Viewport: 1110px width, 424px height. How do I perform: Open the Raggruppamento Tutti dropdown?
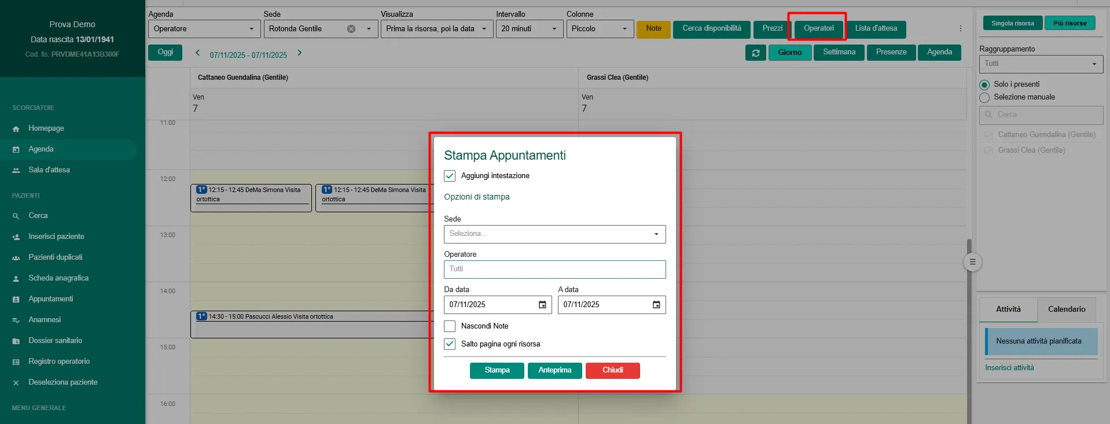click(1041, 64)
